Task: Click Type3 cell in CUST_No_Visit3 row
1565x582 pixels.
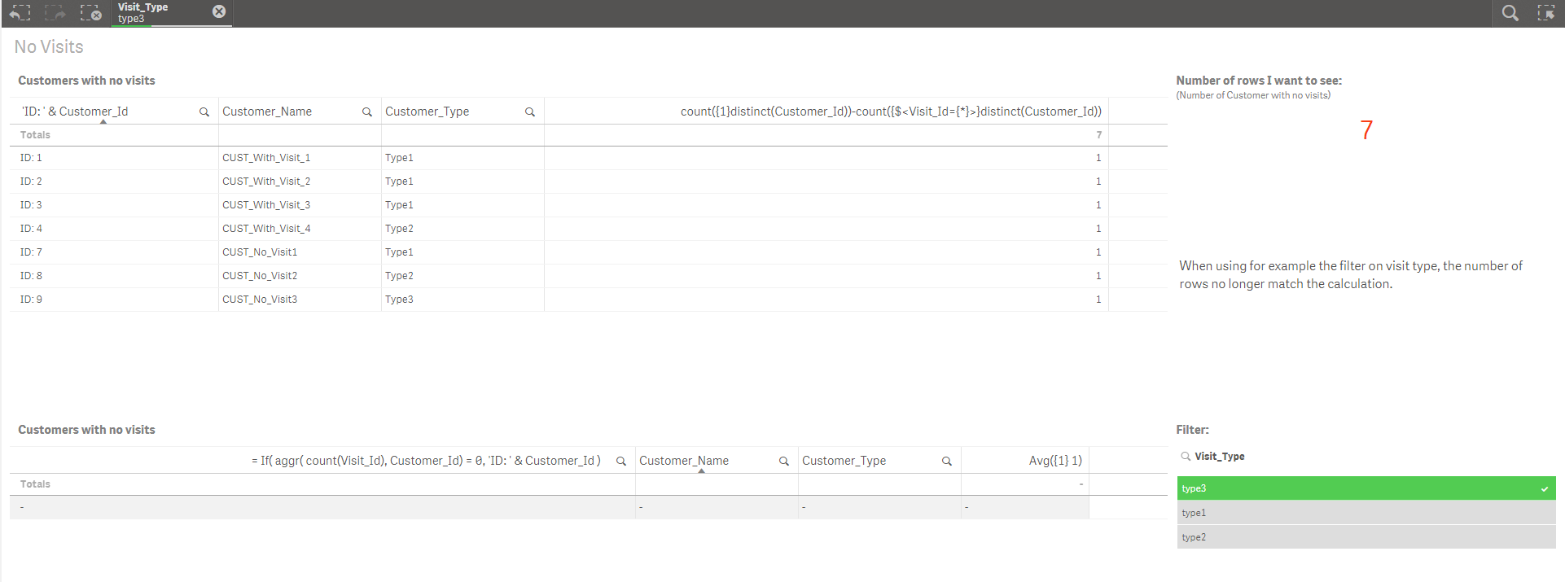Action: point(462,300)
